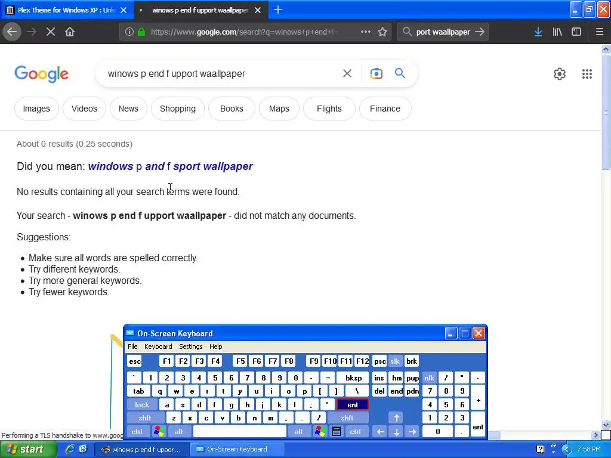Click the Google logo
611x458 pixels.
42,74
